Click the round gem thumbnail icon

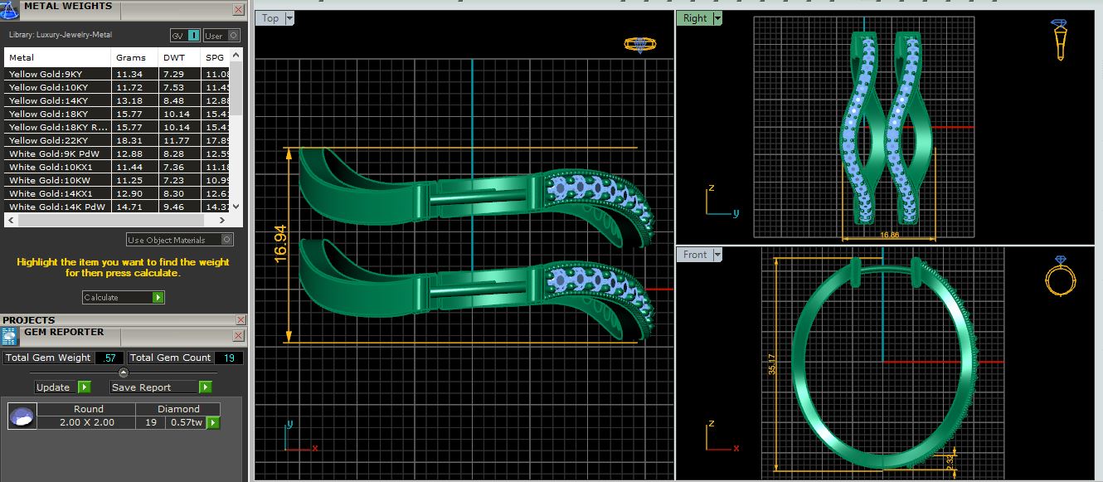22,416
